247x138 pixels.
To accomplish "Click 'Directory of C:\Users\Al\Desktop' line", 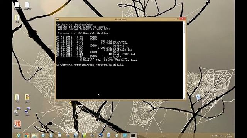I will click(x=83, y=33).
